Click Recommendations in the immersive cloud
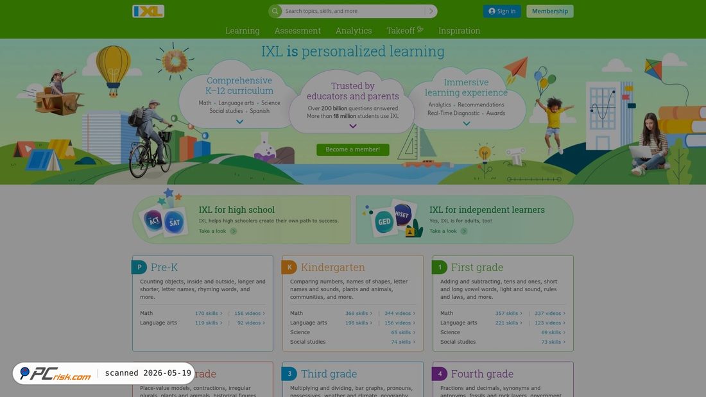Screen dimensions: 706x397 [x=481, y=105]
